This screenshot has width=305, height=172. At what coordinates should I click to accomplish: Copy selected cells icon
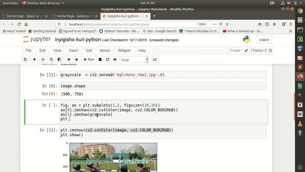click(x=51, y=59)
